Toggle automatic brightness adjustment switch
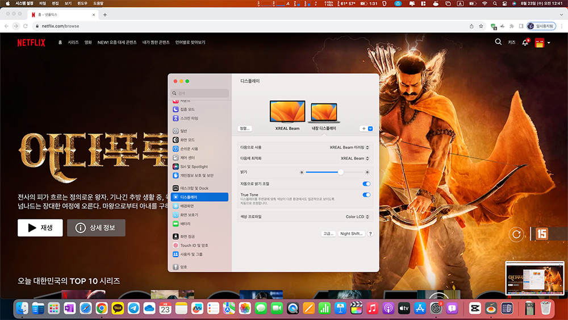 pos(366,184)
